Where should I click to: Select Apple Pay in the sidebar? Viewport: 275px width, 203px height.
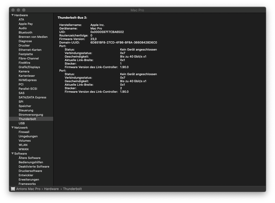coord(26,24)
